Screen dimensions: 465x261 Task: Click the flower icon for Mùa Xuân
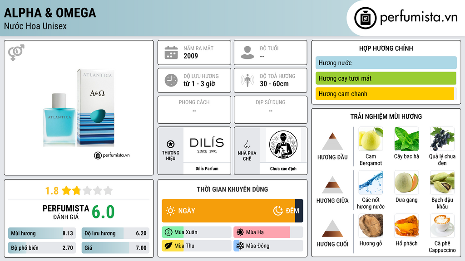[x=168, y=232]
